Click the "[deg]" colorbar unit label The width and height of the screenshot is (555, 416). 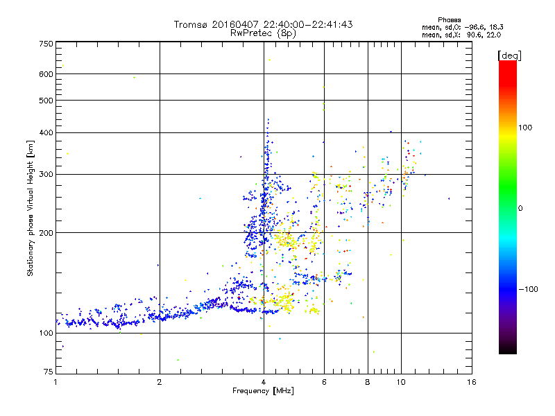pyautogui.click(x=509, y=55)
